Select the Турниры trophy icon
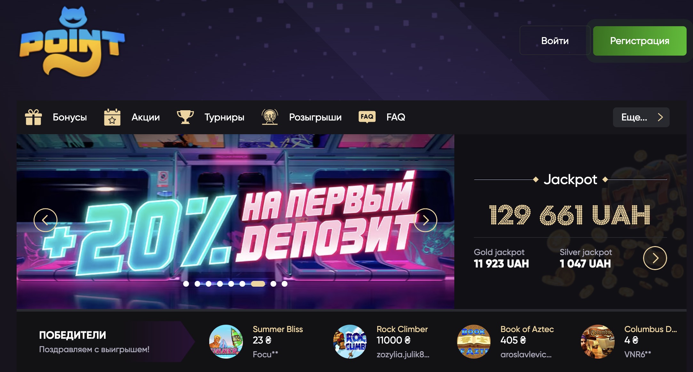Viewport: 693px width, 372px height. tap(185, 117)
